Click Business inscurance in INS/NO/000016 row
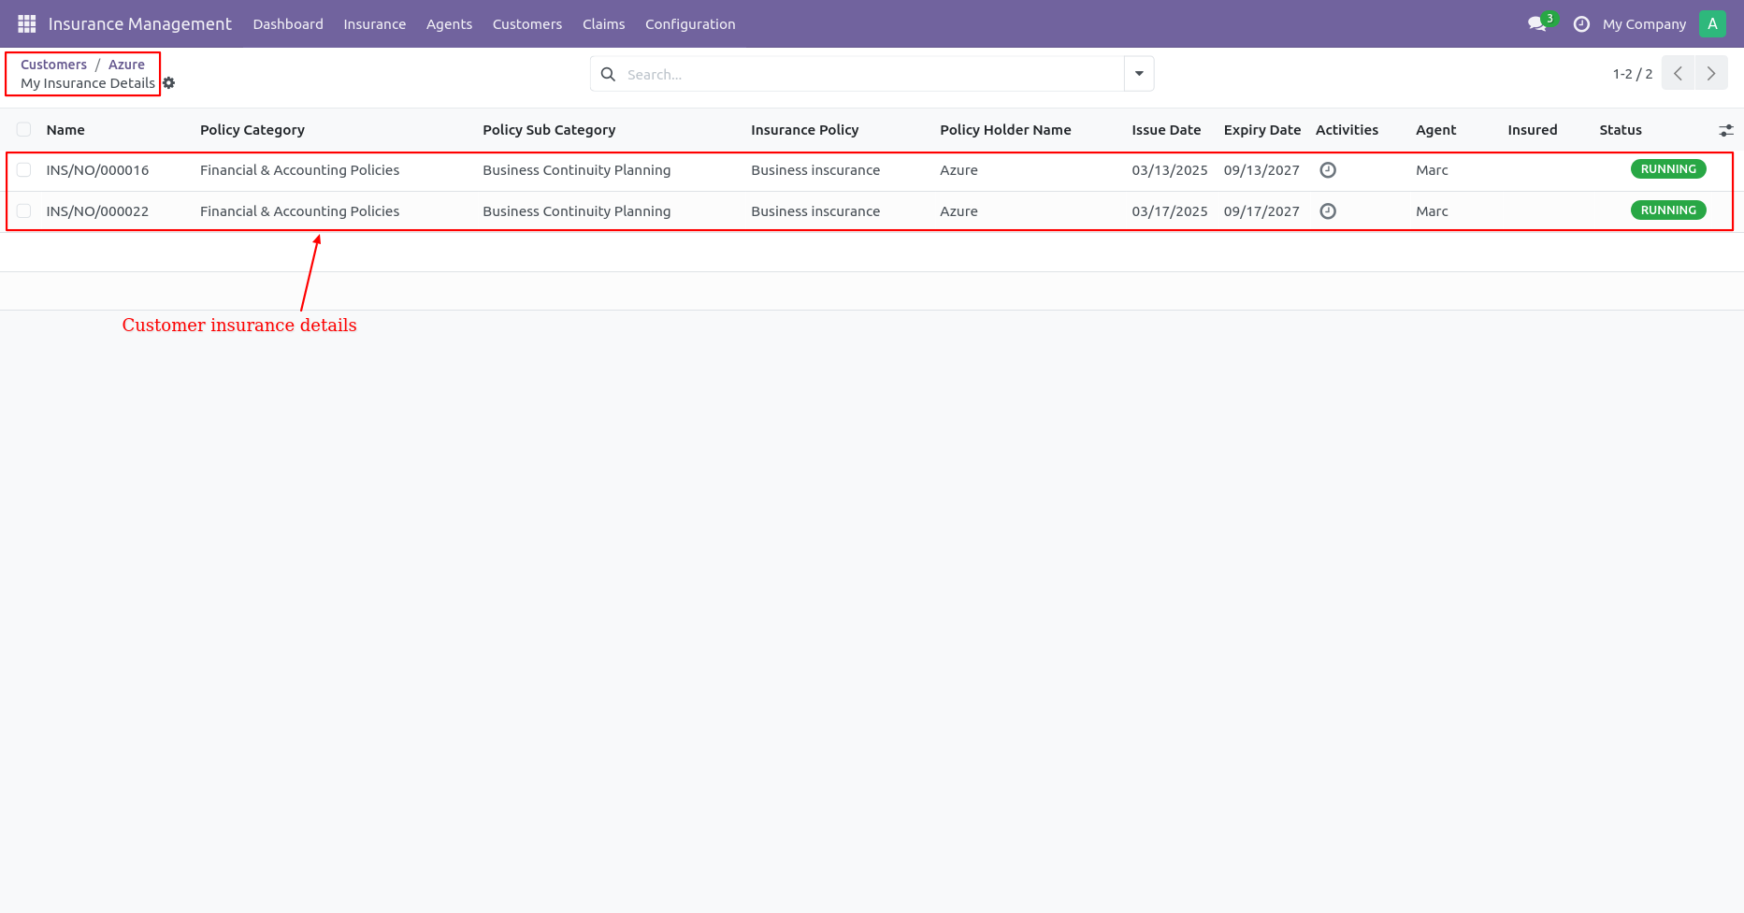 tap(815, 170)
